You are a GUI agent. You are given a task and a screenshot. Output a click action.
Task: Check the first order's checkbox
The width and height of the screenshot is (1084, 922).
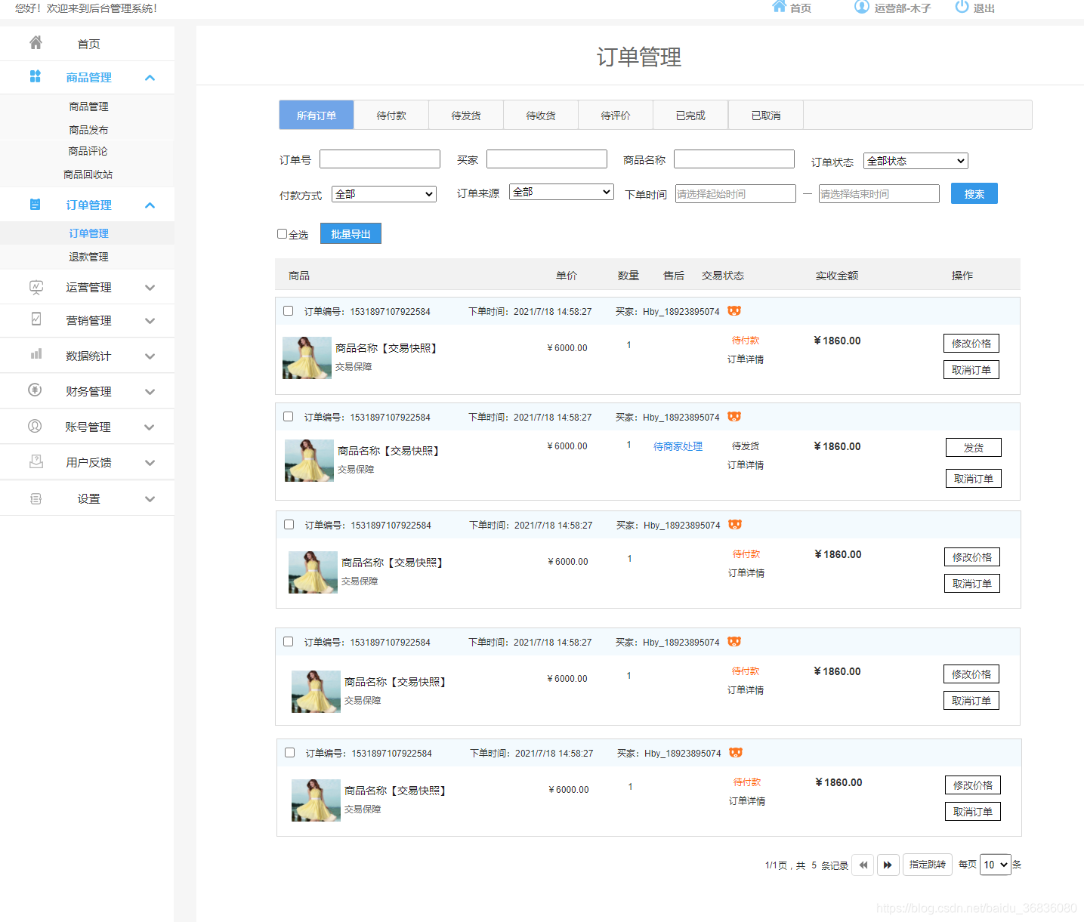pyautogui.click(x=288, y=310)
